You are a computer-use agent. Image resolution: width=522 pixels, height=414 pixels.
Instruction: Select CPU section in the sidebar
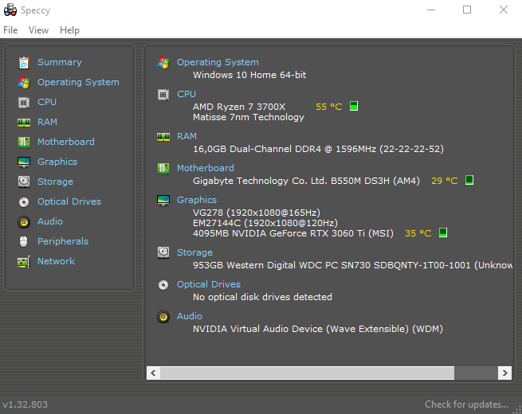[x=47, y=102]
